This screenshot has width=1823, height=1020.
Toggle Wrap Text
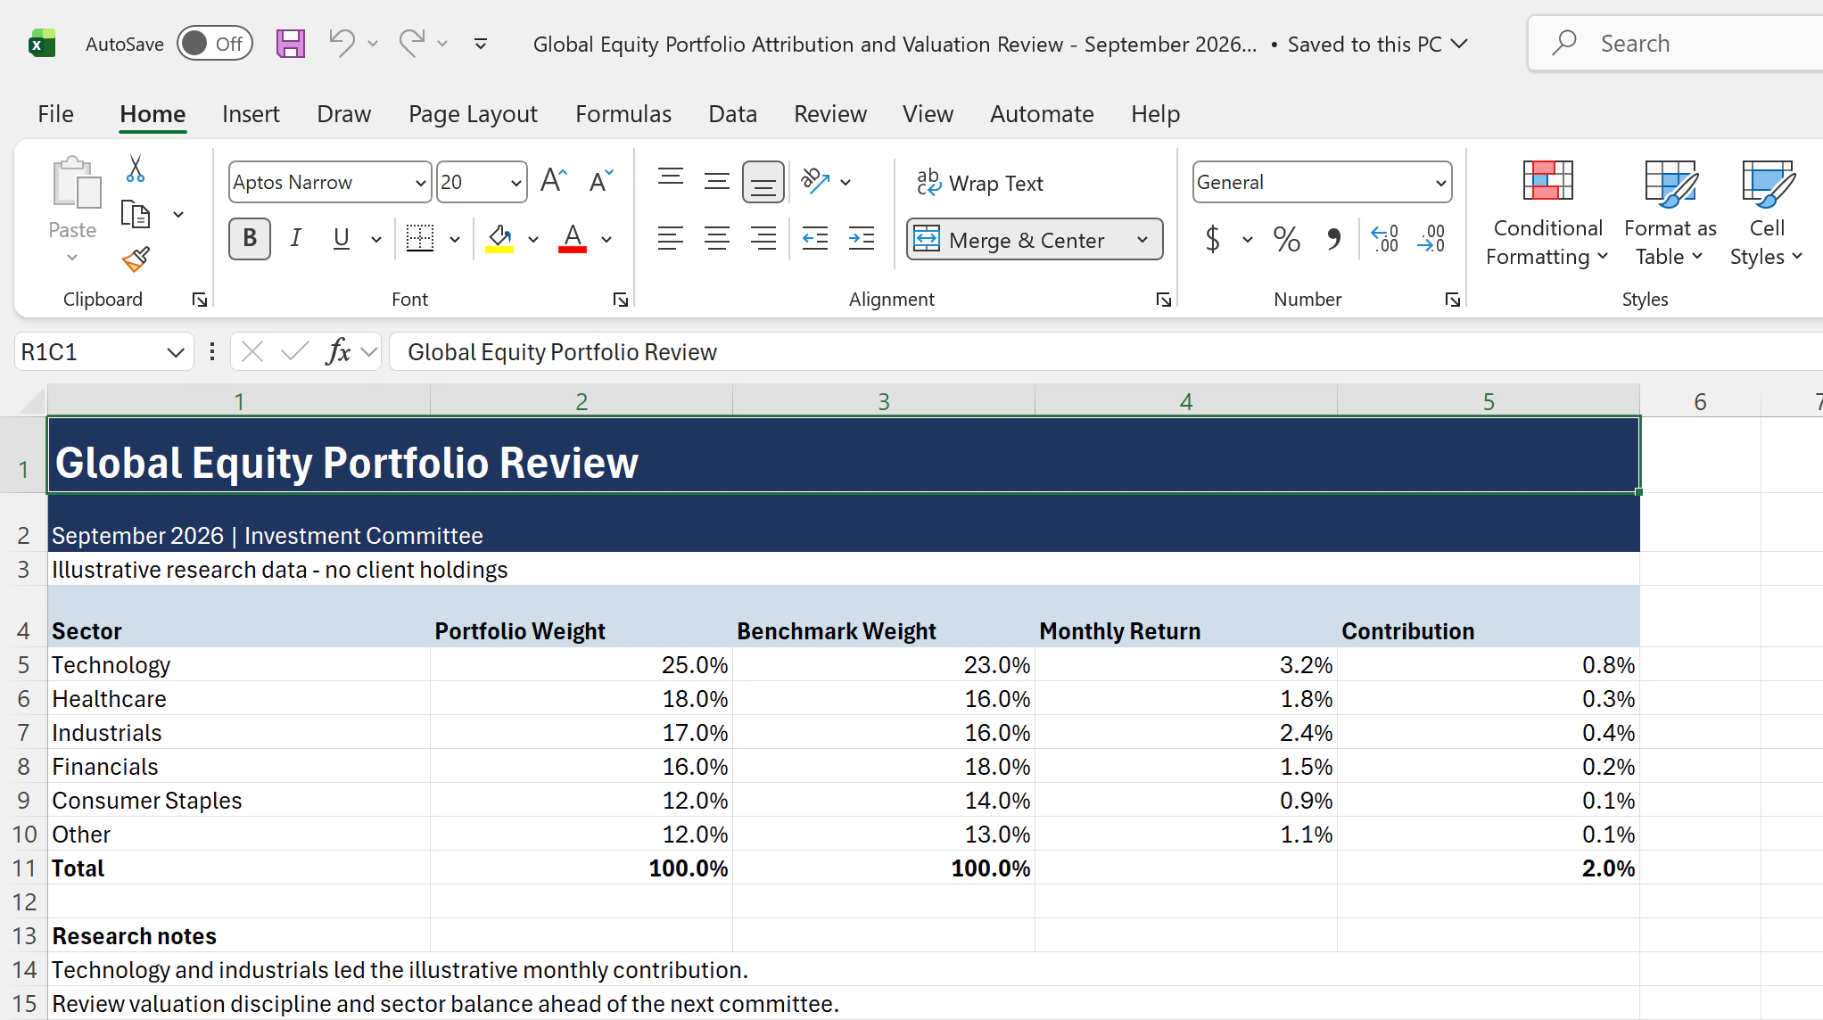click(x=980, y=183)
